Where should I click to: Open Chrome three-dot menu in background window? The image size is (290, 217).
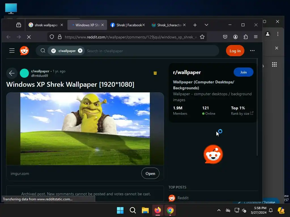click(278, 34)
